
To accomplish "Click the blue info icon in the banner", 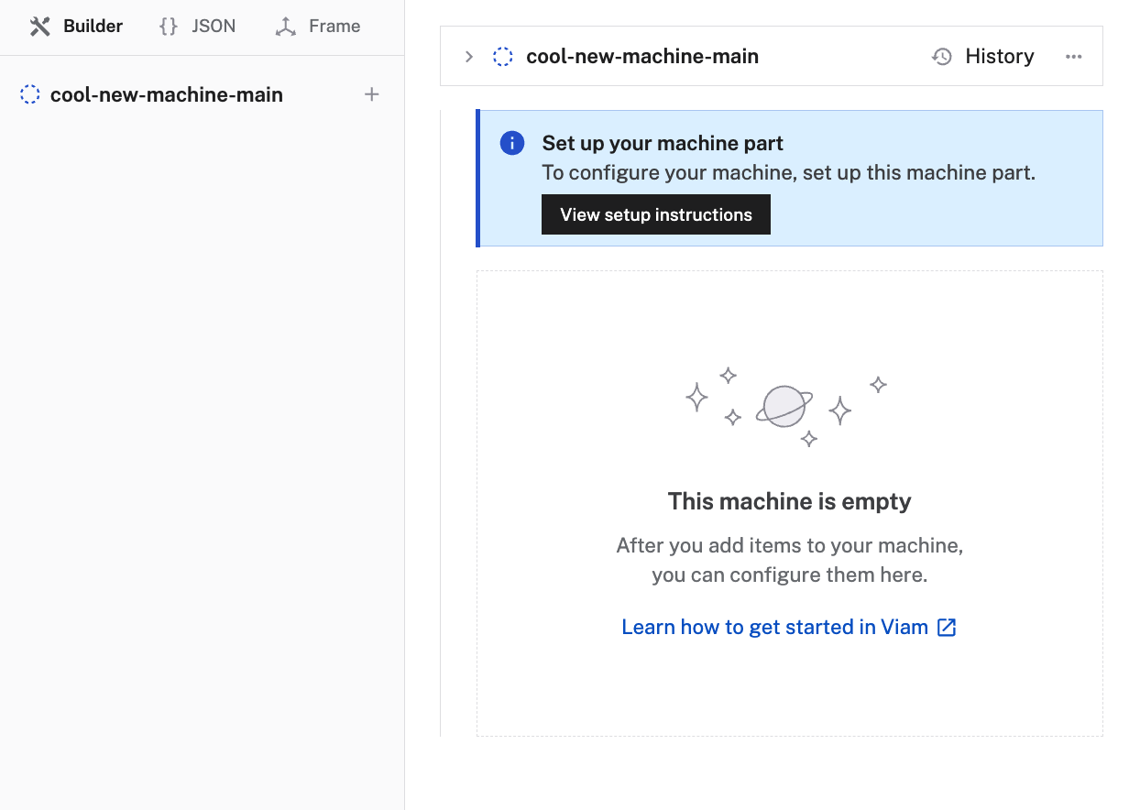I will 511,143.
